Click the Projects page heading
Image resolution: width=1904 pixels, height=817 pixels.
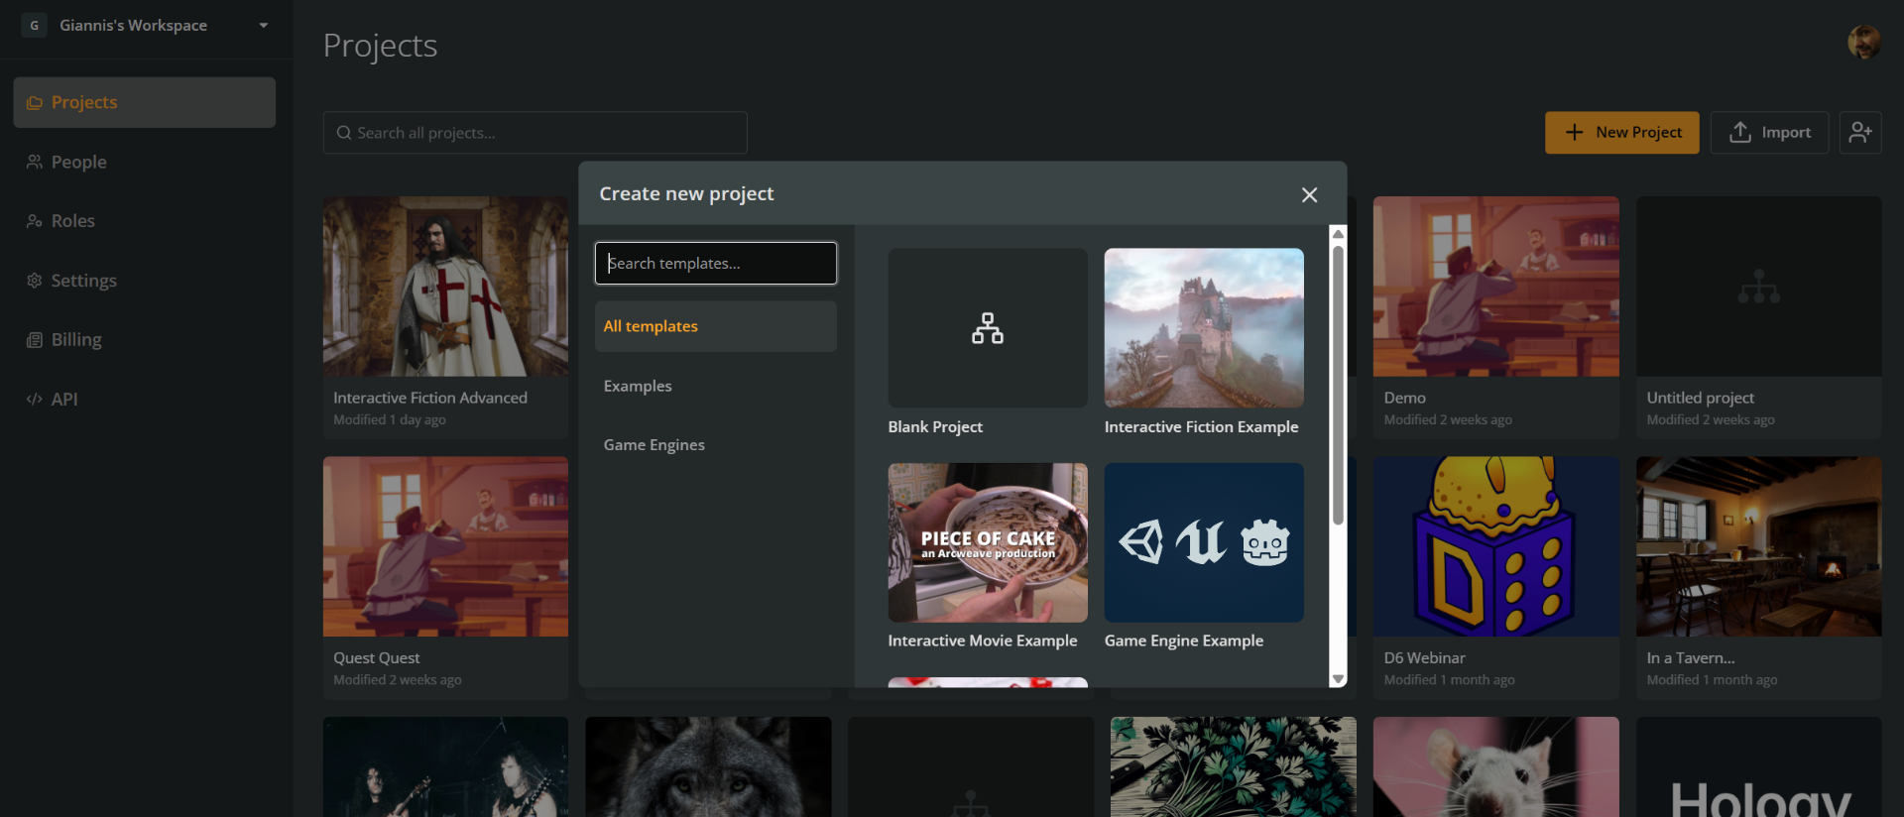tap(380, 46)
